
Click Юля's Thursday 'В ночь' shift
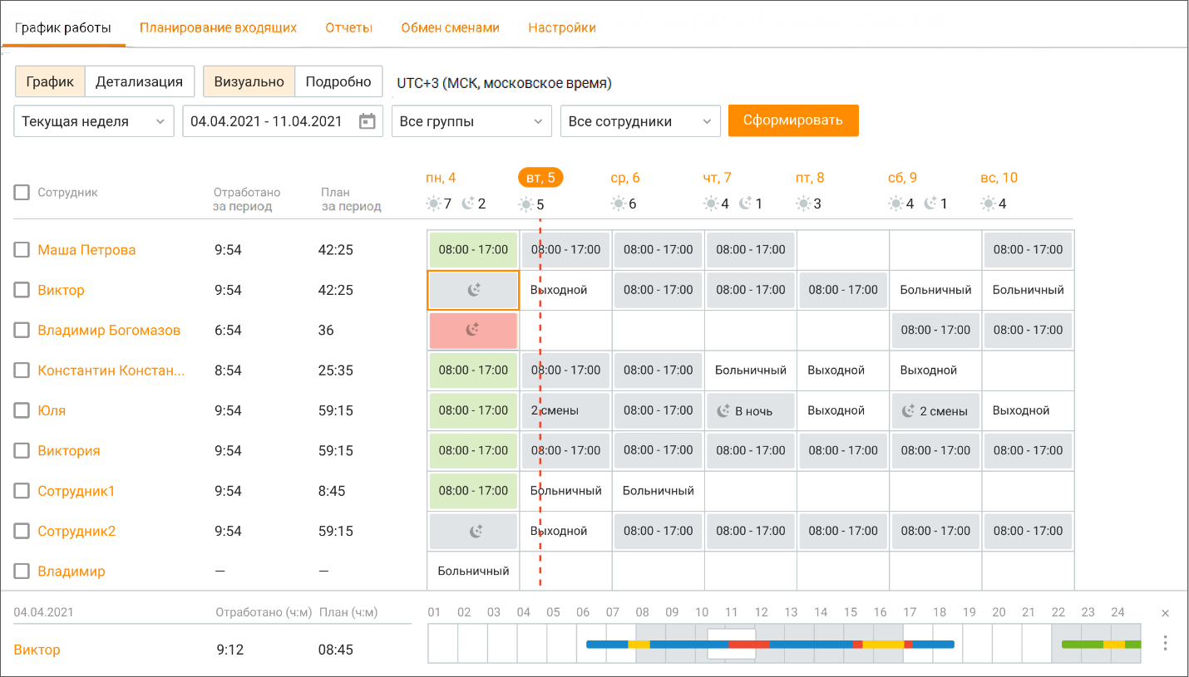click(751, 410)
